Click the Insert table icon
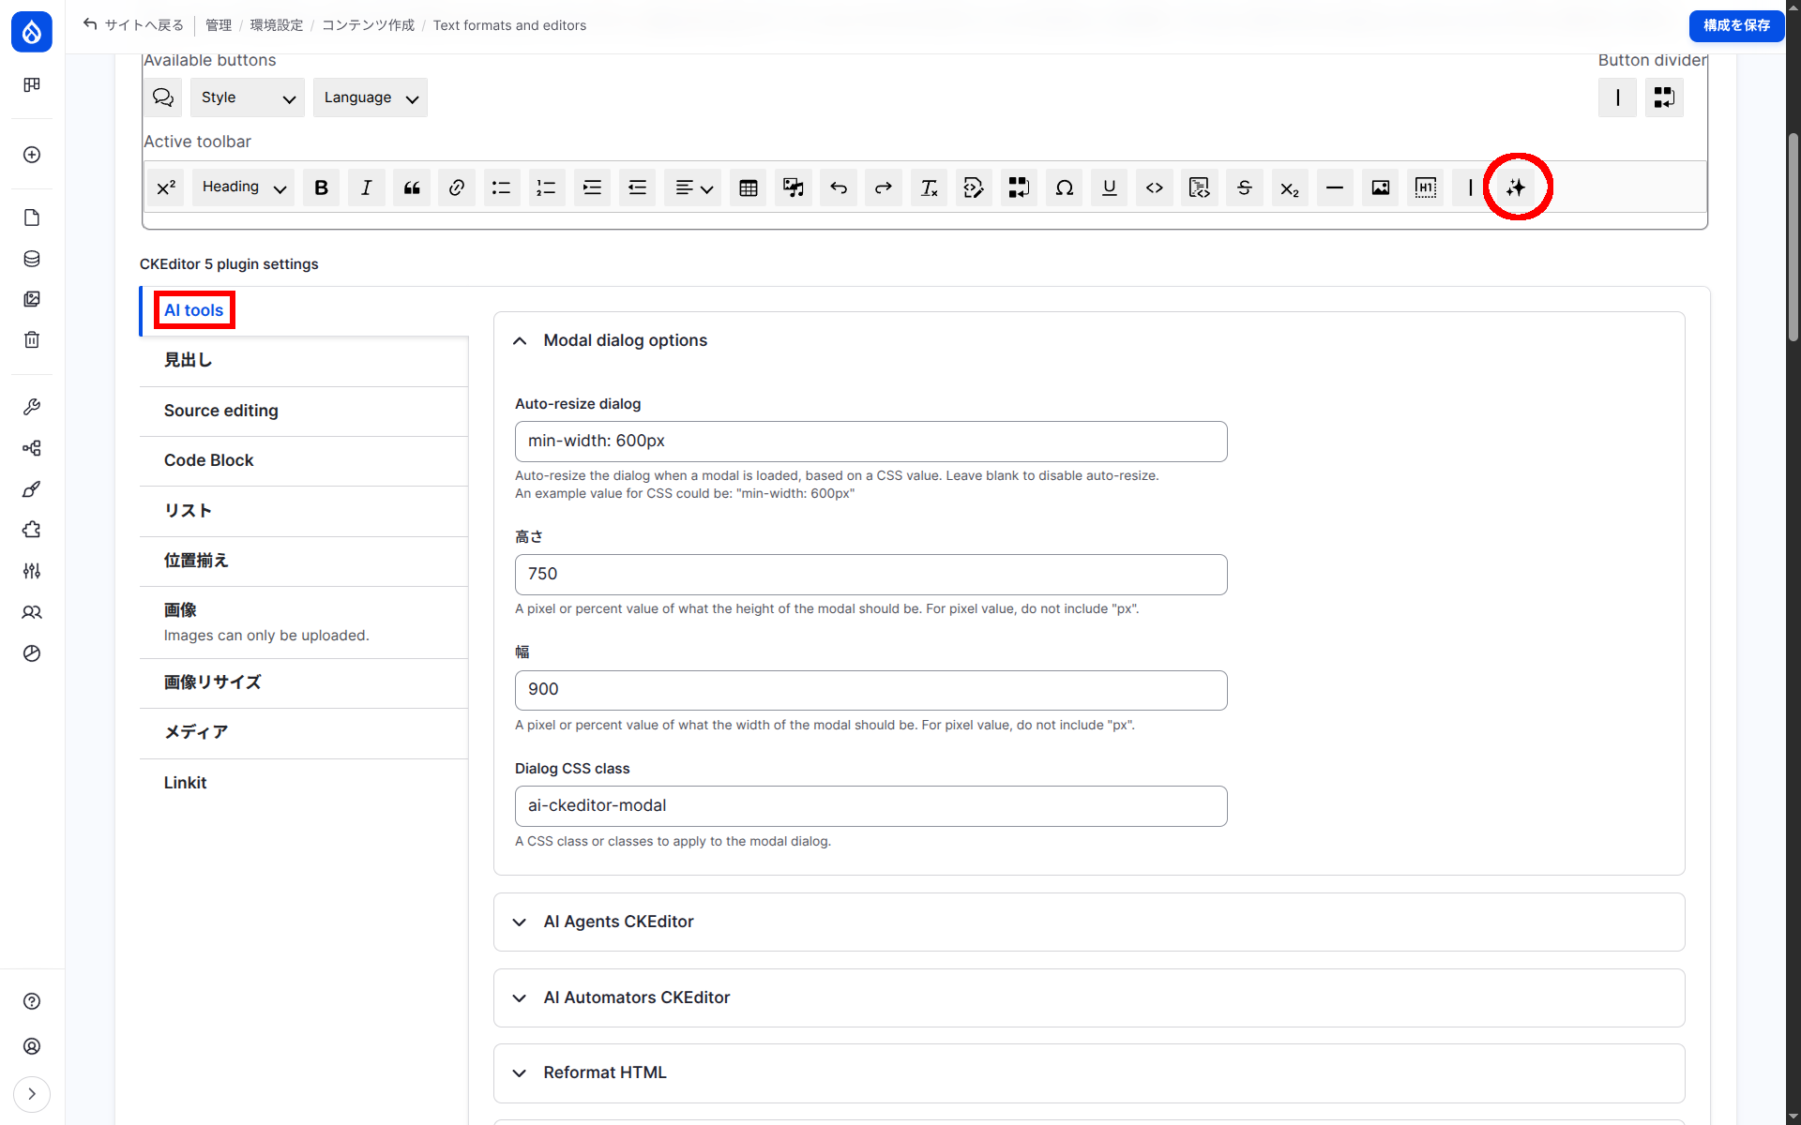The width and height of the screenshot is (1801, 1125). pos(748,187)
